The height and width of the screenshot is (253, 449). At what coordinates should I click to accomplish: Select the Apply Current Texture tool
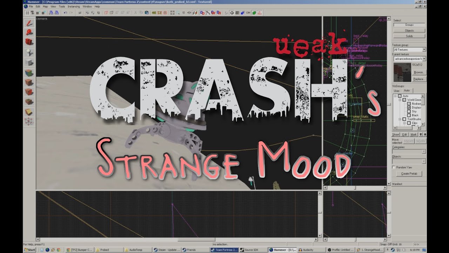(29, 83)
